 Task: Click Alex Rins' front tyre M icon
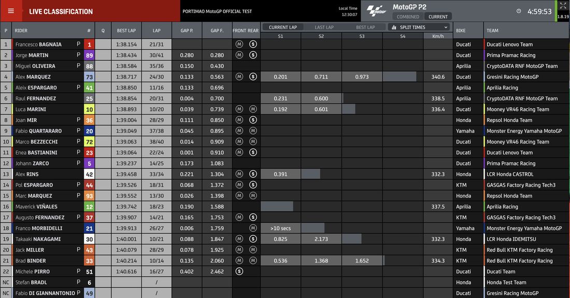point(239,174)
